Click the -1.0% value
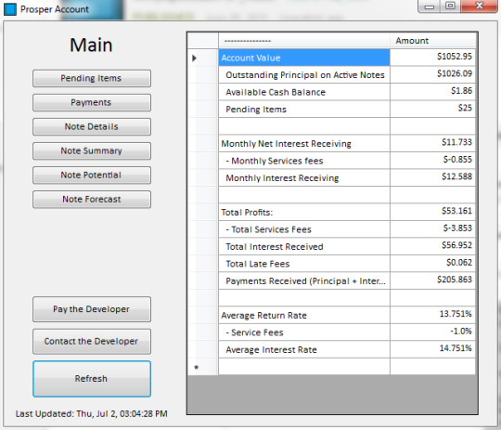The height and width of the screenshot is (430, 501). tap(433, 332)
